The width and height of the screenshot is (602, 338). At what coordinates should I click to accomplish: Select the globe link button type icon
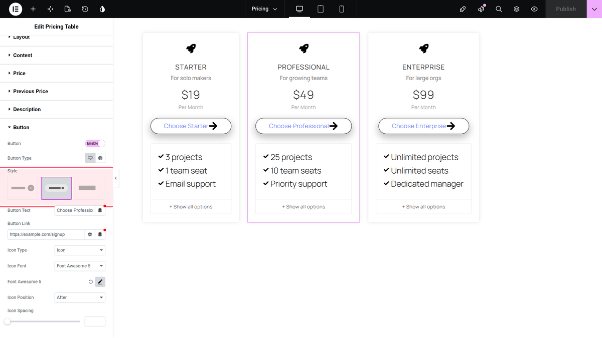[100, 158]
